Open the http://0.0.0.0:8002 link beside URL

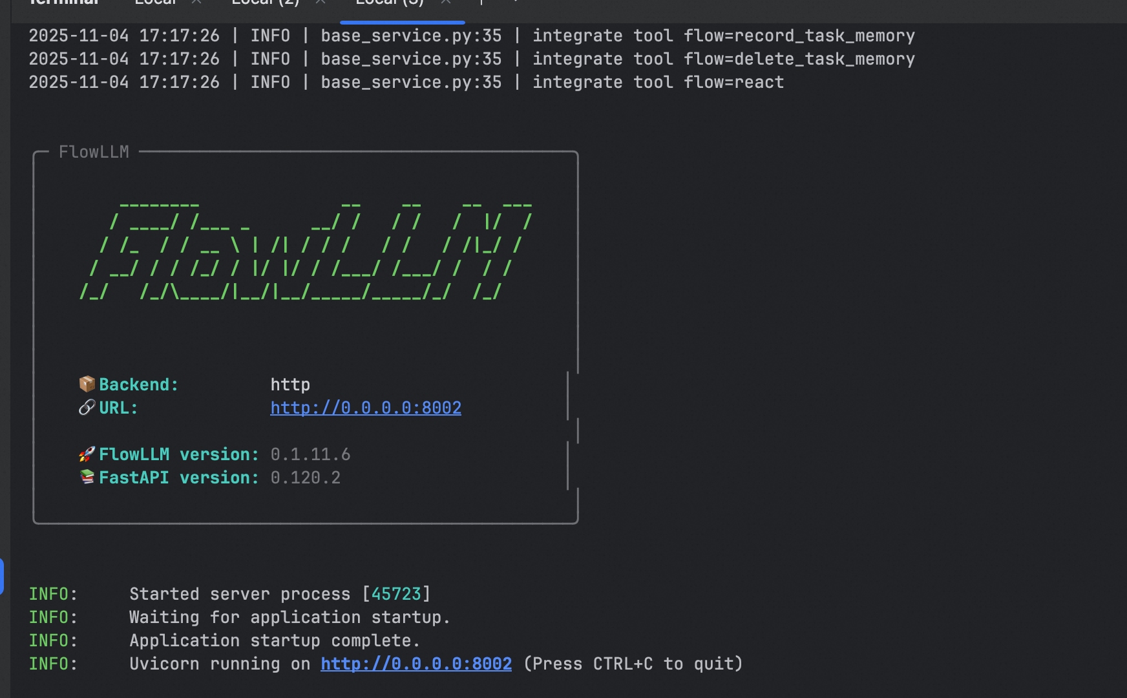point(366,408)
